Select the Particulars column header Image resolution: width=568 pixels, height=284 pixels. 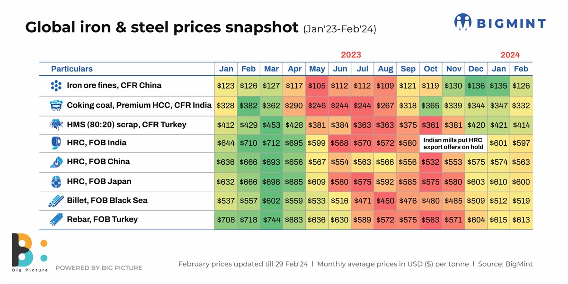(72, 69)
